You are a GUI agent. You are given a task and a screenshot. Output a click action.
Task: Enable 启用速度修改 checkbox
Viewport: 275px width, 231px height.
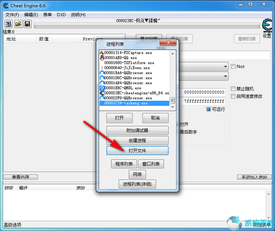point(233,96)
